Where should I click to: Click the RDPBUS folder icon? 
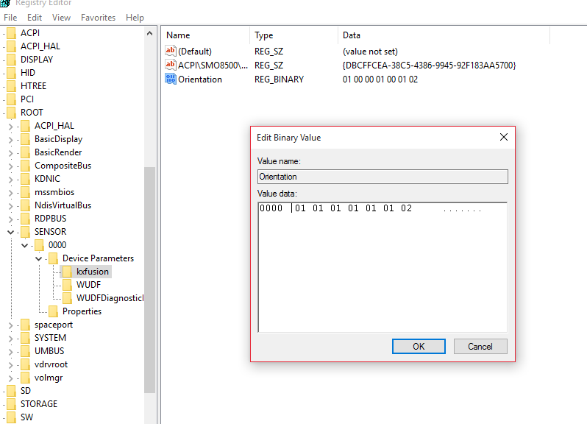(26, 219)
